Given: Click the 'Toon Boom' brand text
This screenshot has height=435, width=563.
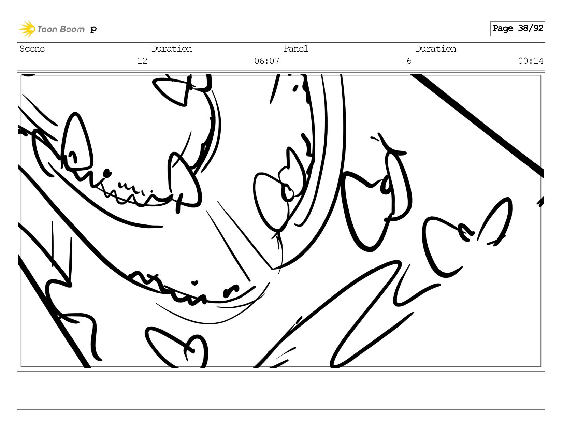Looking at the screenshot, I should pyautogui.click(x=60, y=29).
